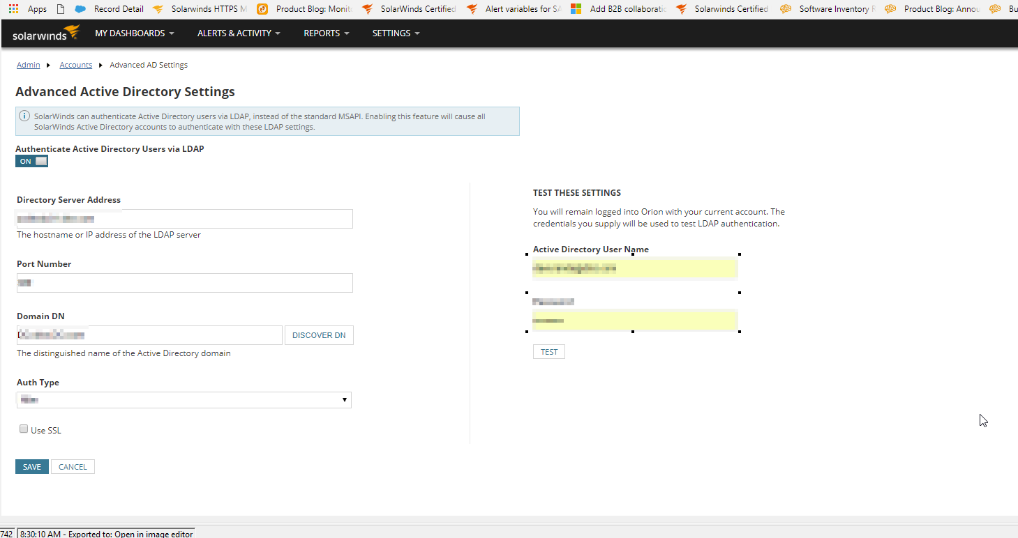This screenshot has width=1018, height=538.
Task: Open Software Inventory bookmark
Action: pyautogui.click(x=837, y=9)
